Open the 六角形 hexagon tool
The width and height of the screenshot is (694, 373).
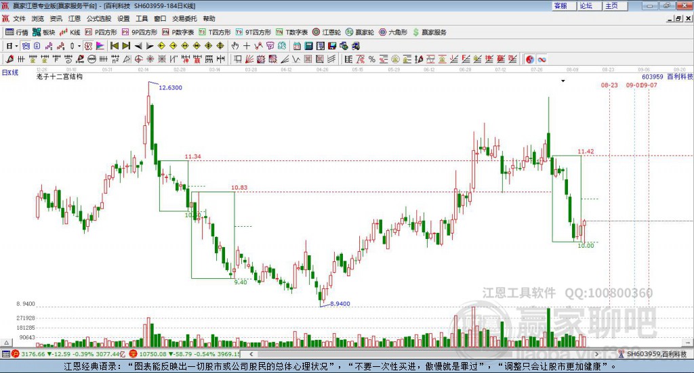393,32
